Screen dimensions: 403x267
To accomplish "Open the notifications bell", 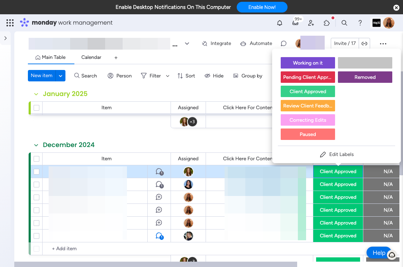I will 280,23.
